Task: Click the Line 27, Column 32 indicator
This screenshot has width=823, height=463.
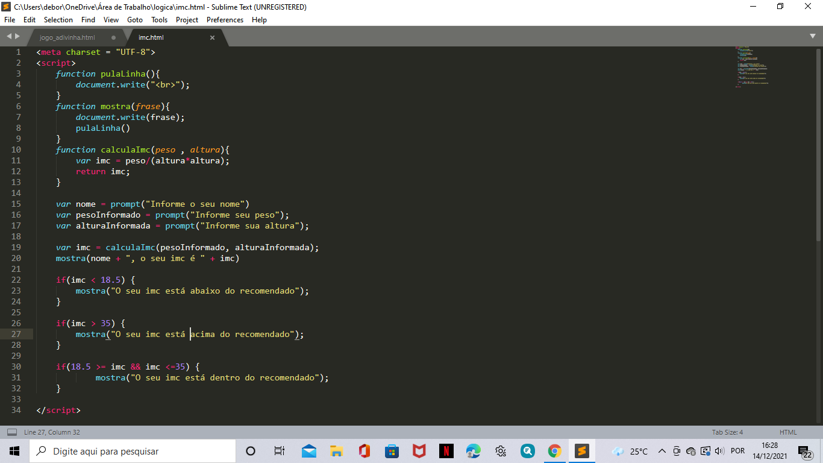Action: pyautogui.click(x=52, y=432)
